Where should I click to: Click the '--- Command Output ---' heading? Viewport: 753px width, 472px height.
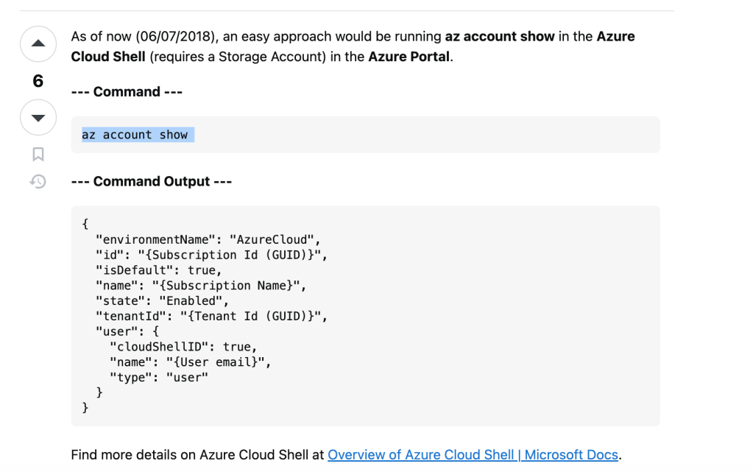pyautogui.click(x=152, y=181)
